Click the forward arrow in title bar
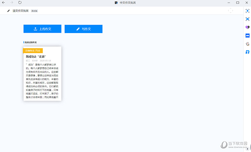Image resolution: width=251 pixels, height=152 pixels. [12, 3]
